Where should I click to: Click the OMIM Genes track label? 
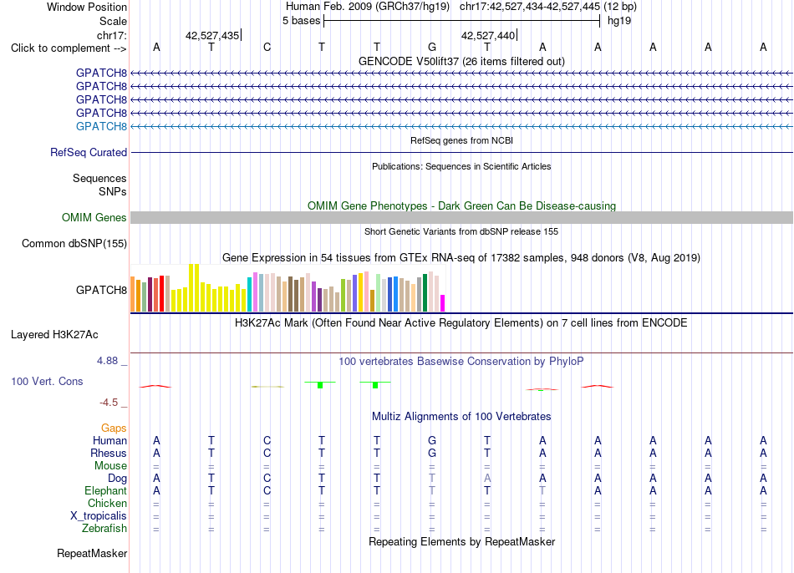tap(94, 218)
